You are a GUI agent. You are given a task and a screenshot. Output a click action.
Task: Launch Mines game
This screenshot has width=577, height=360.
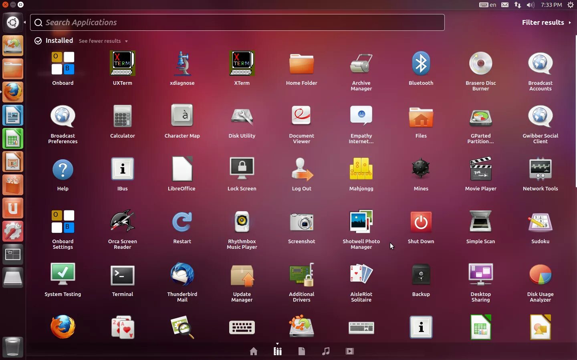421,169
